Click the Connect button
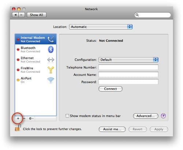The height and width of the screenshot is (150, 183). point(111,89)
